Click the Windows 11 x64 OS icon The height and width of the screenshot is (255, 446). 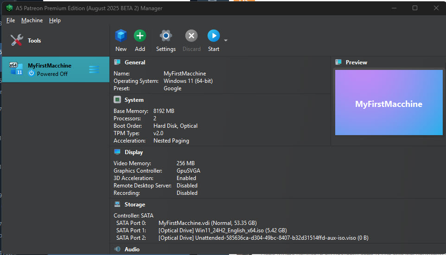(x=16, y=69)
